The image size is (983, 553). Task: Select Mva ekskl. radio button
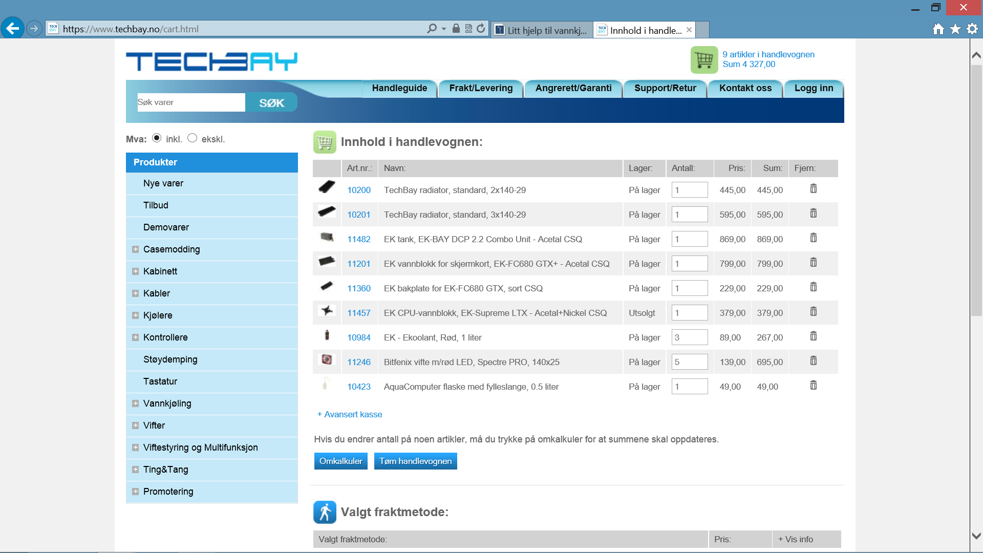[193, 138]
